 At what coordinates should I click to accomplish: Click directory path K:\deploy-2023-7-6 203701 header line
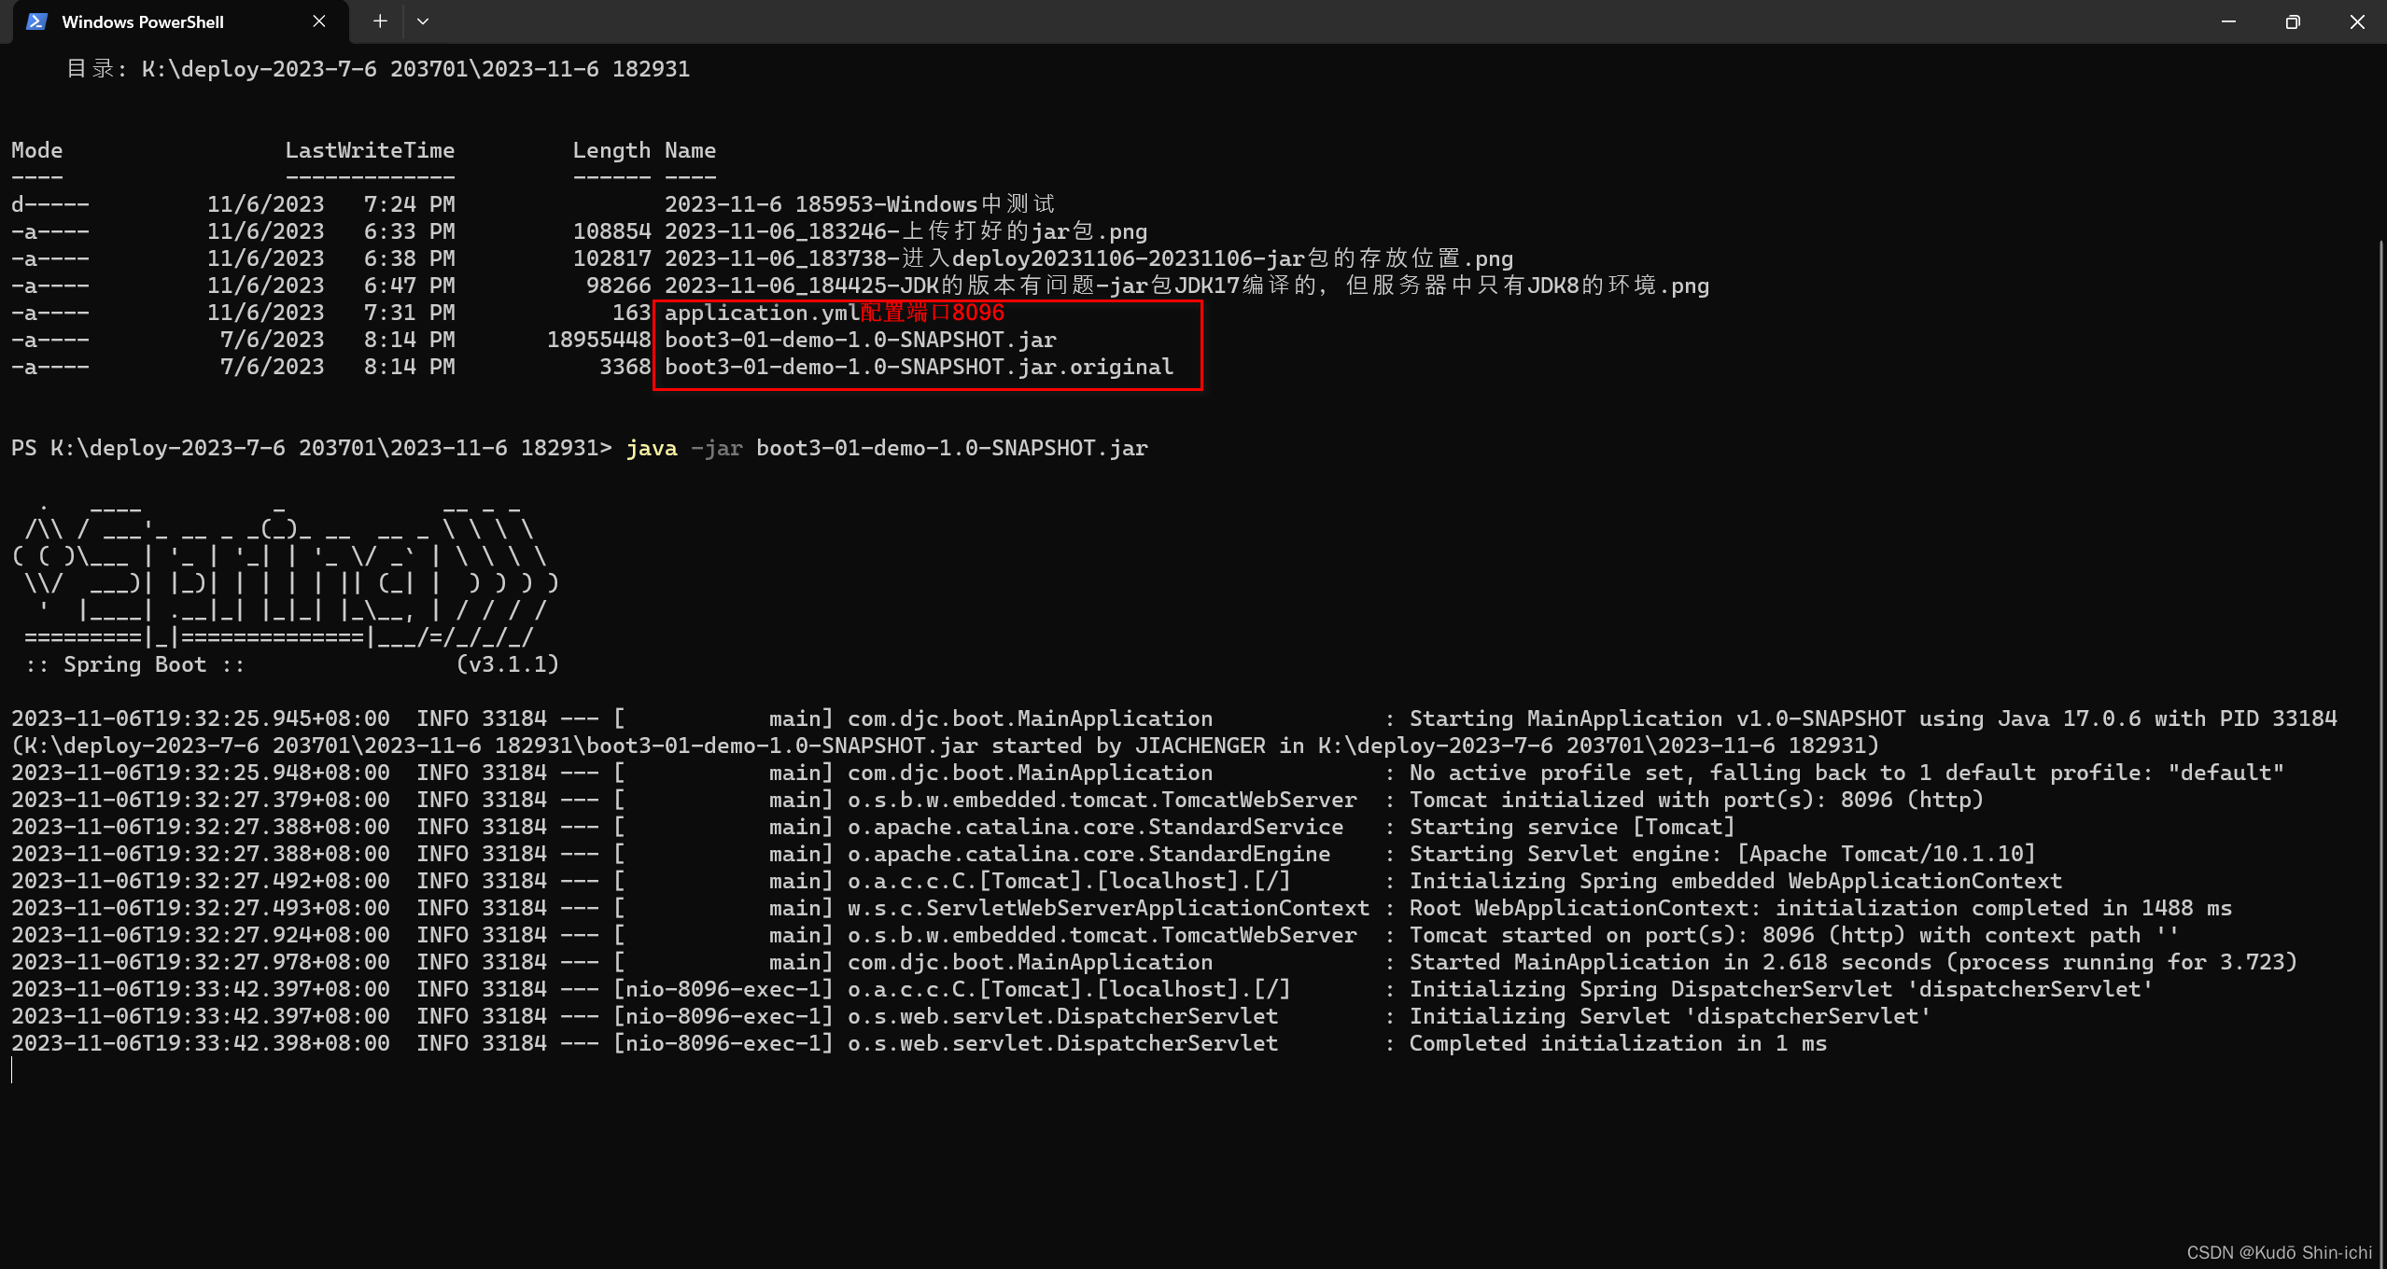point(378,69)
